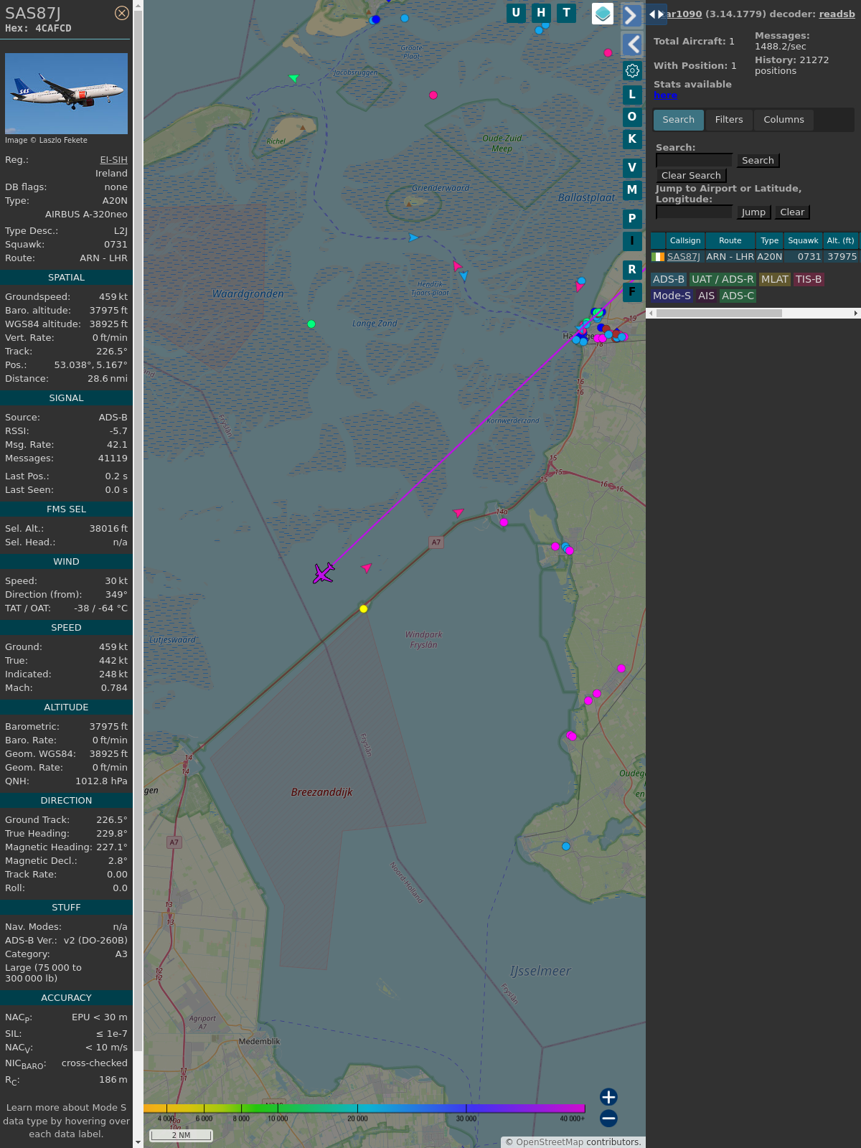Sort table by Callsign column
Screen dimensions: 861x1148
[x=685, y=240]
